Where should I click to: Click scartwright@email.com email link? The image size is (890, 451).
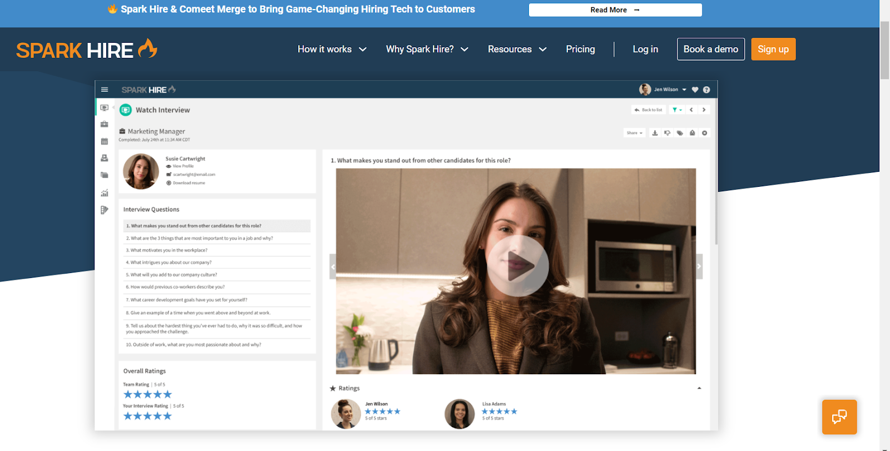click(x=194, y=175)
